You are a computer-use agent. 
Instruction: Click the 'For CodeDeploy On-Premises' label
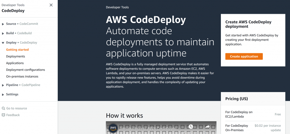click(x=237, y=128)
